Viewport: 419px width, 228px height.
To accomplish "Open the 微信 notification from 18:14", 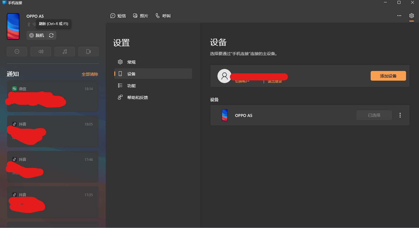I will [x=53, y=96].
